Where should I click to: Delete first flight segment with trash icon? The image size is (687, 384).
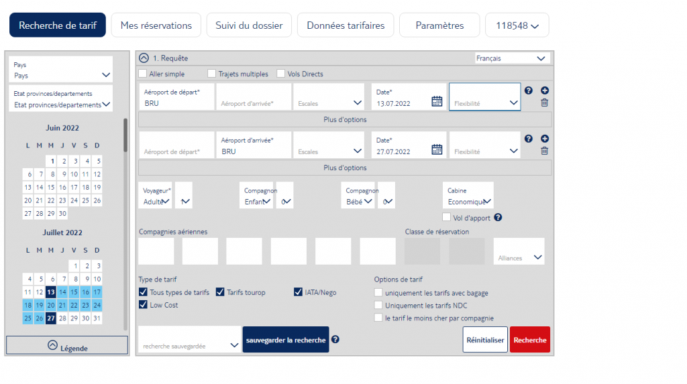click(x=545, y=103)
